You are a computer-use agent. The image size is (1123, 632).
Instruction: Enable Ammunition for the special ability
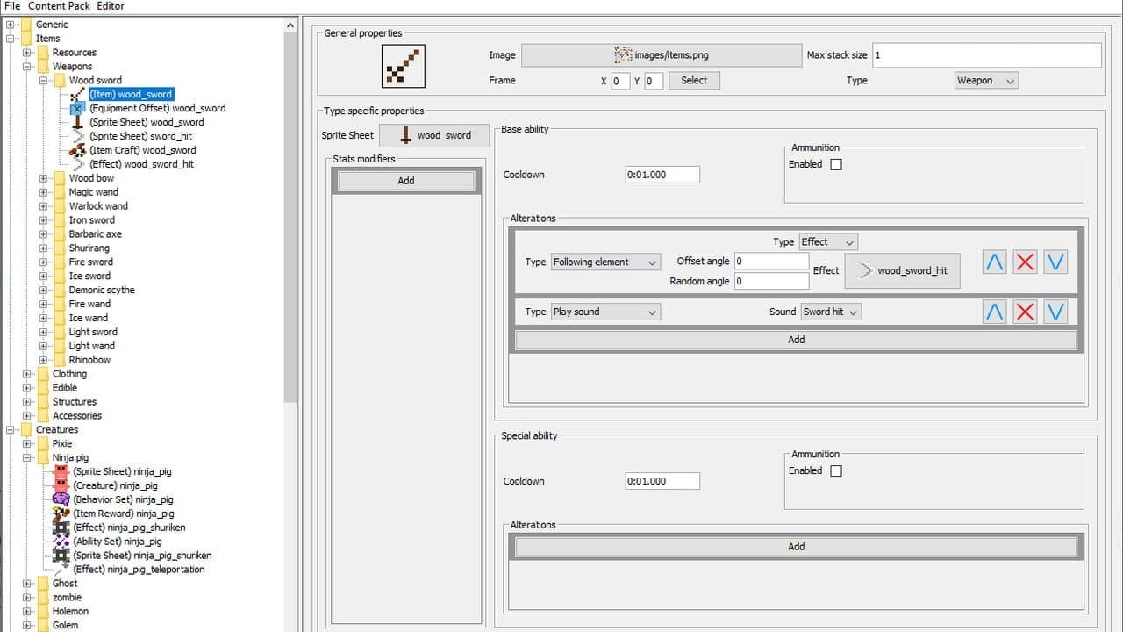pyautogui.click(x=836, y=470)
